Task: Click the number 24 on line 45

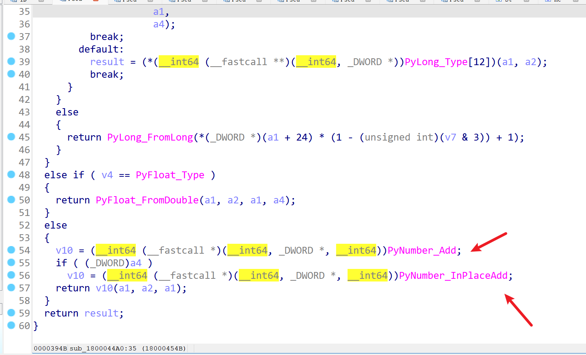Action: click(302, 137)
